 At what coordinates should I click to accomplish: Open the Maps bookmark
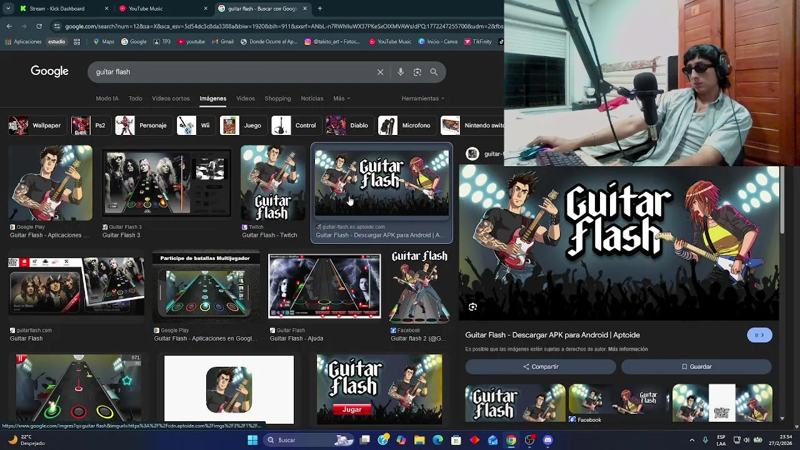pyautogui.click(x=104, y=42)
